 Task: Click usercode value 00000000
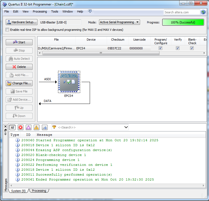[136, 48]
